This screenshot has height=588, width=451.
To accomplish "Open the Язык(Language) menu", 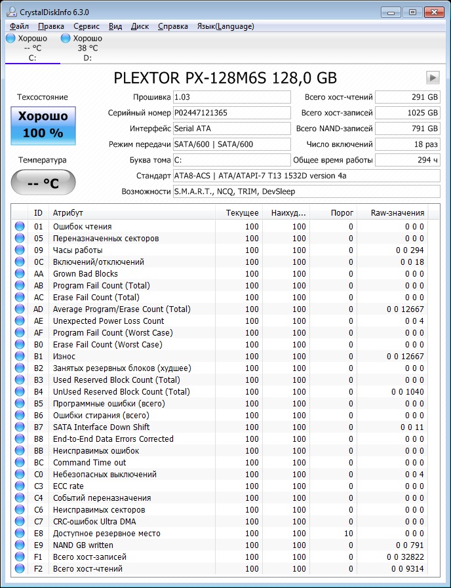I will 226,26.
